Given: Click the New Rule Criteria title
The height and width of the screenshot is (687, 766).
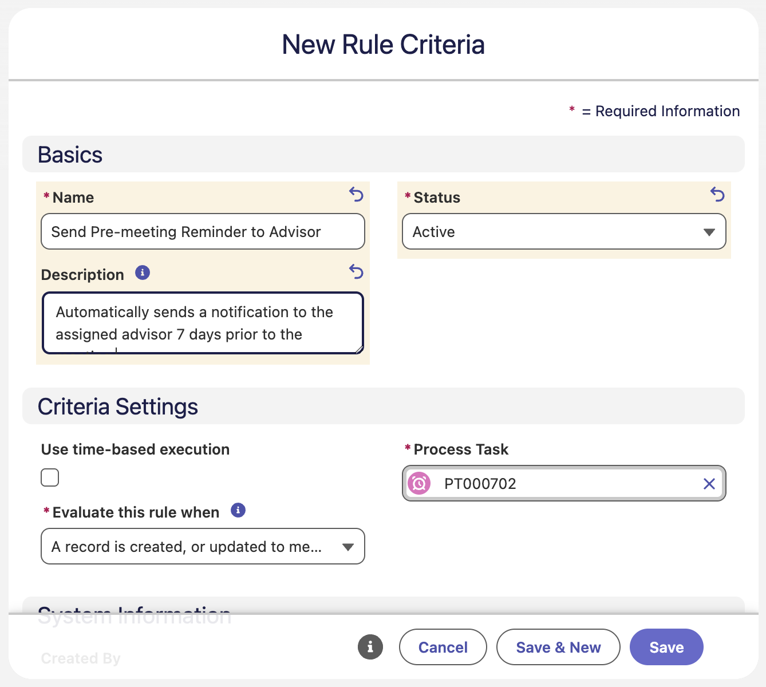Looking at the screenshot, I should [x=384, y=45].
